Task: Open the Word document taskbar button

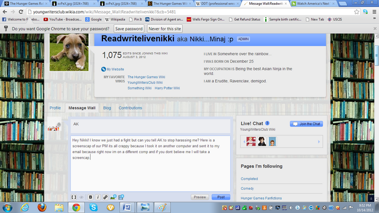Action: pyautogui.click(x=127, y=208)
